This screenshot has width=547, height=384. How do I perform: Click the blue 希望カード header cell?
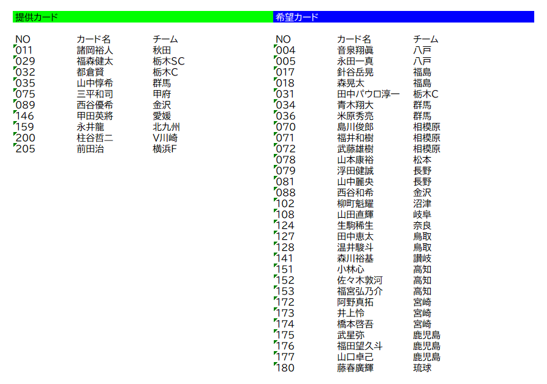coord(403,17)
